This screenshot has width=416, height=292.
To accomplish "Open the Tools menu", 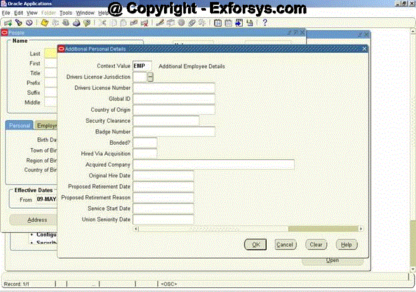I will (x=65, y=13).
